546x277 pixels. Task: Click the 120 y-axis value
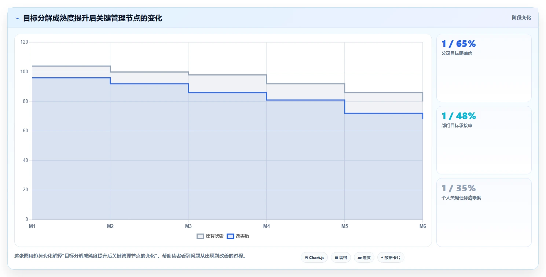[x=24, y=42]
